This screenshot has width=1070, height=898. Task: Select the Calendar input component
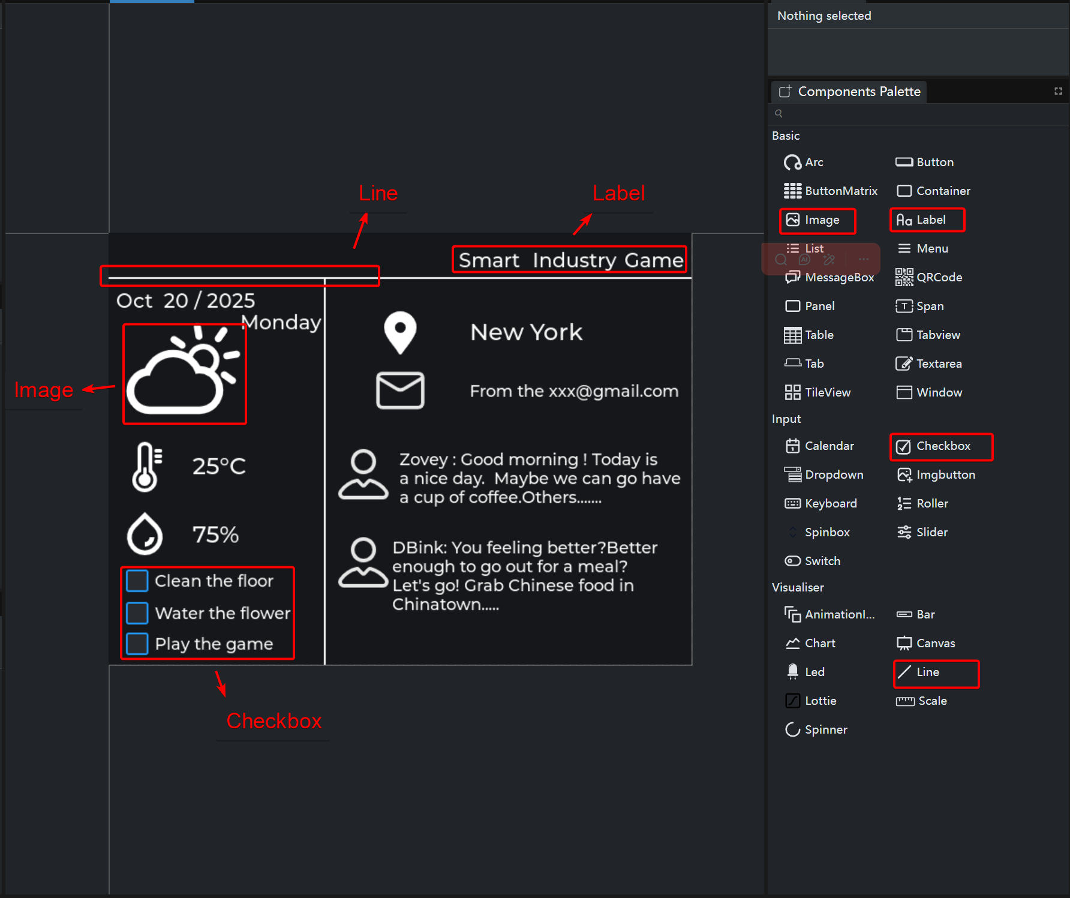tap(819, 446)
